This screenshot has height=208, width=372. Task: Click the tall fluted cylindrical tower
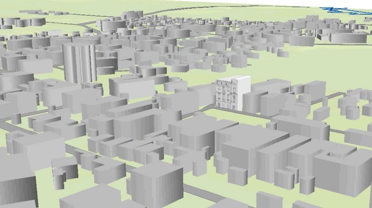(79, 63)
